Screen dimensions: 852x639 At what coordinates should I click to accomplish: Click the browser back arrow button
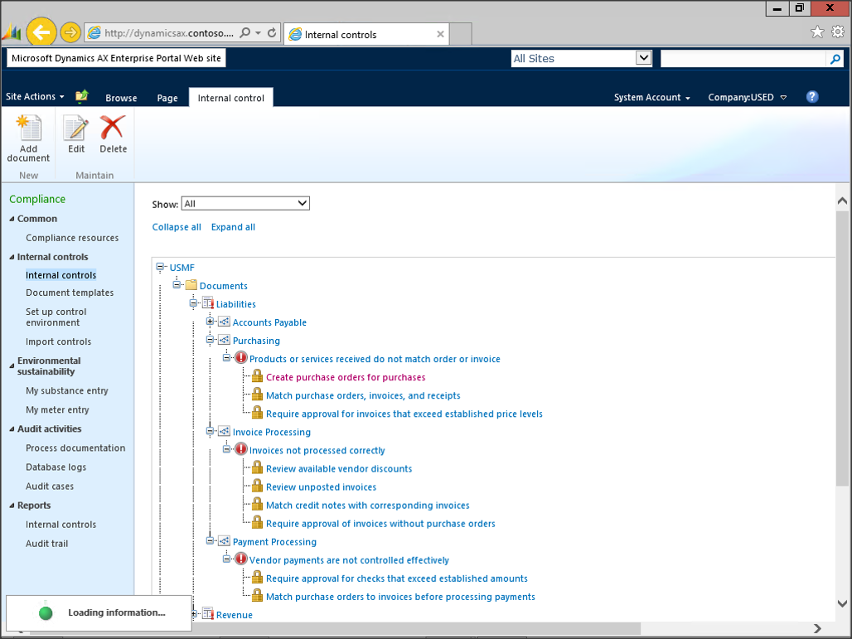(x=41, y=33)
